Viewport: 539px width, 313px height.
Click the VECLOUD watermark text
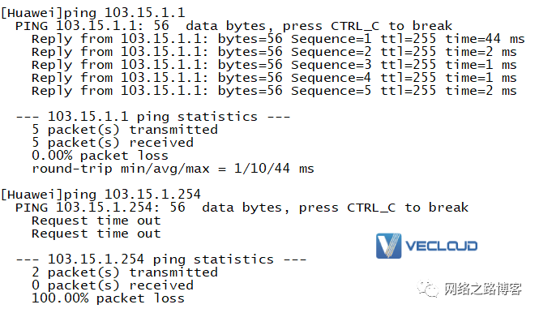[x=442, y=246]
